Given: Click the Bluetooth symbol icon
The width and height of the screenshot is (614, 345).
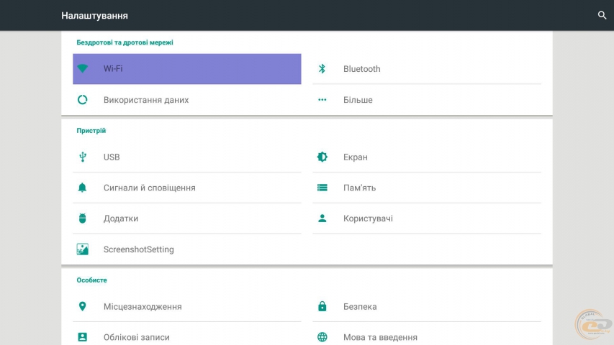Looking at the screenshot, I should (x=322, y=69).
